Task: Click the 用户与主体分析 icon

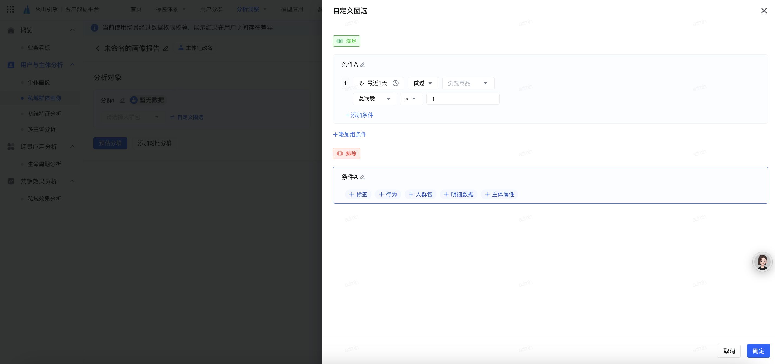Action: (x=11, y=65)
